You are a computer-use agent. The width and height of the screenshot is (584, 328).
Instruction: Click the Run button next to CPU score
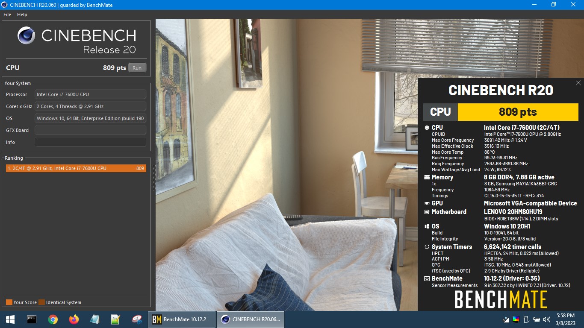pos(137,67)
